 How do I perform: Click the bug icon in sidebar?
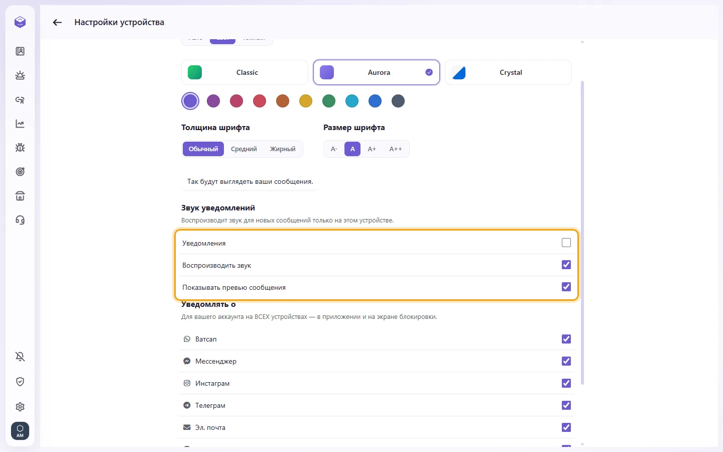(x=20, y=148)
